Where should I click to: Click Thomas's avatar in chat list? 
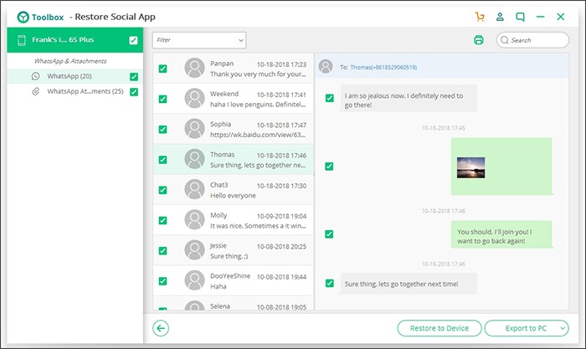(x=195, y=159)
